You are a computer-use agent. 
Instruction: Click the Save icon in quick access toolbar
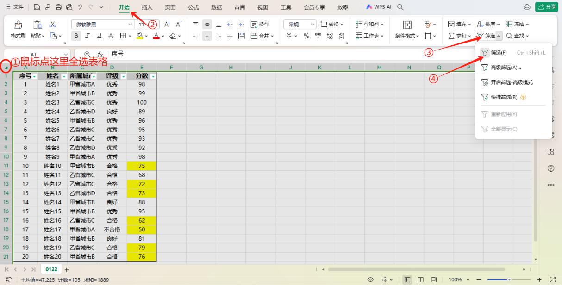point(37,7)
